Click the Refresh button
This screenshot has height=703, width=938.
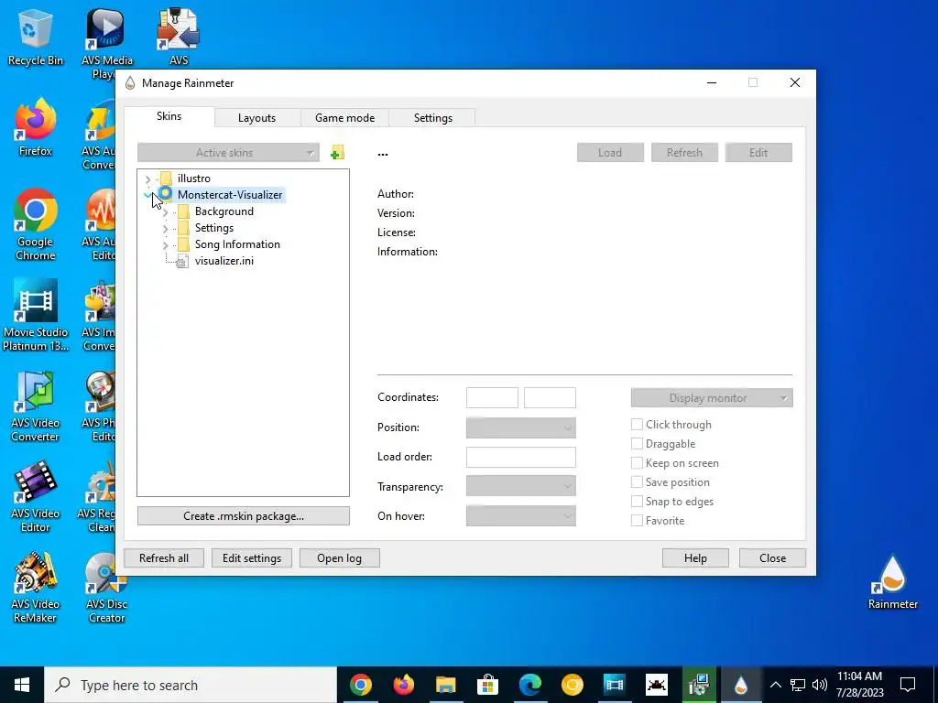tap(684, 153)
